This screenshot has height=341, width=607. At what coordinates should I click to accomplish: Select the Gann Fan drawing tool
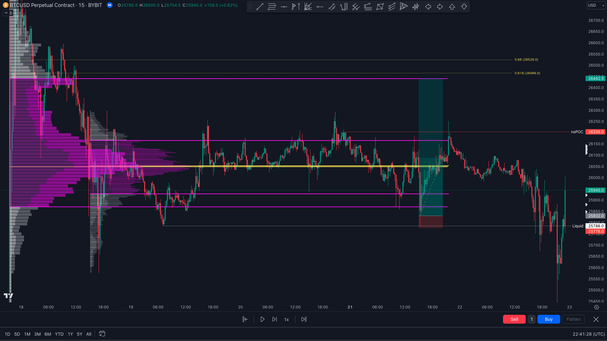click(308, 7)
